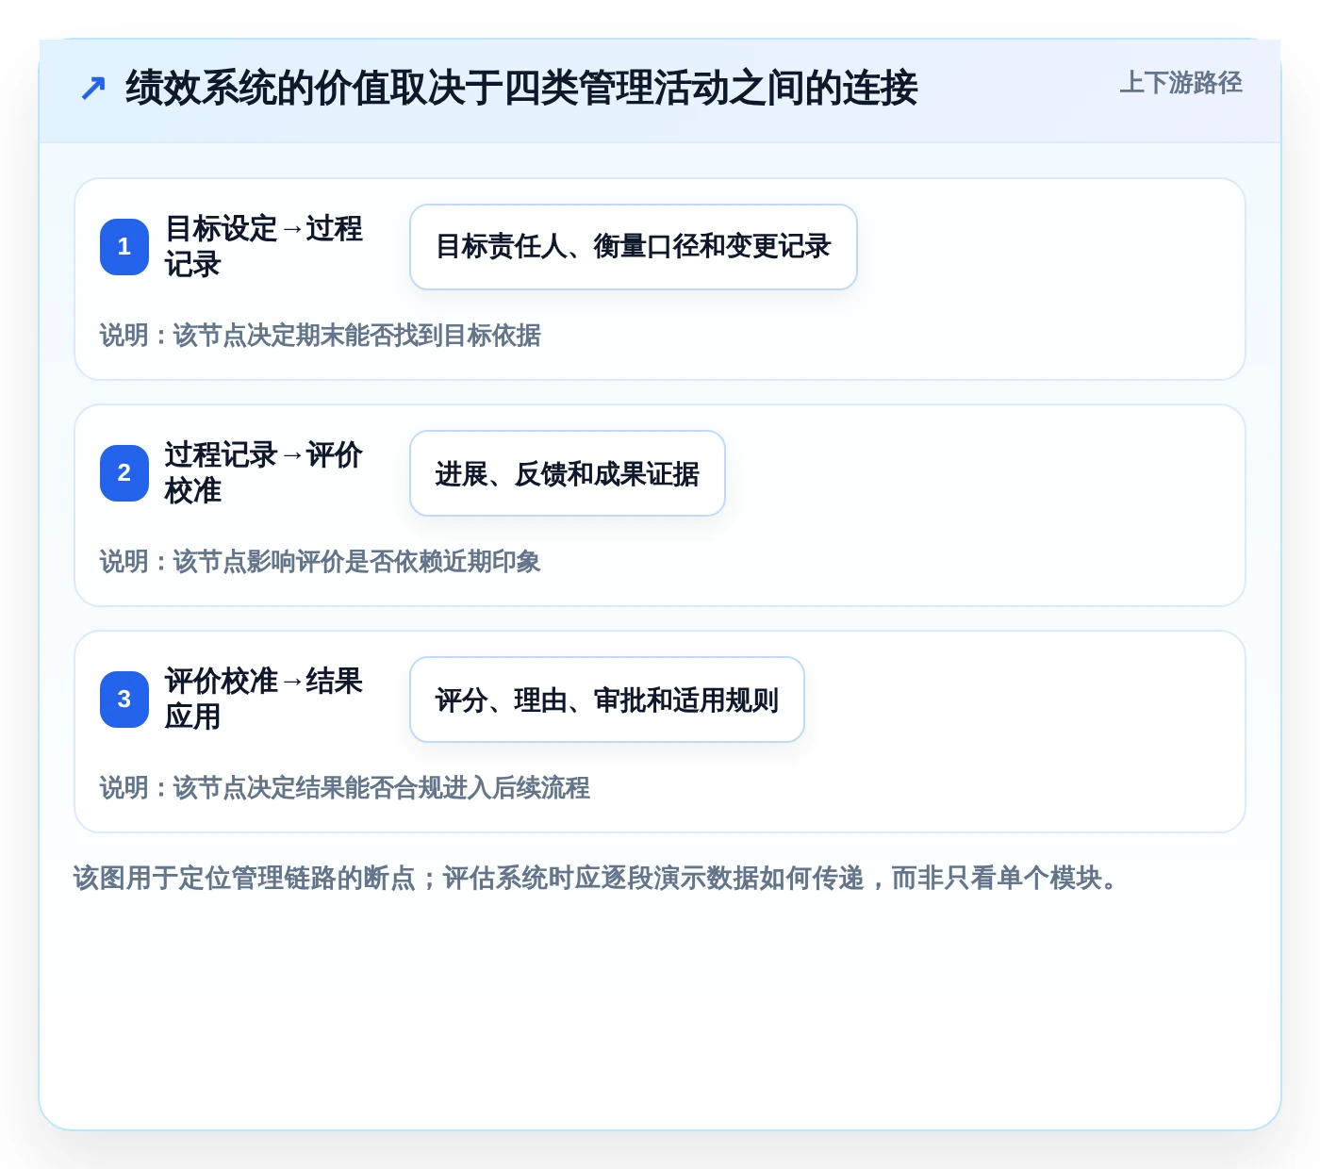Click the blue step badge numbered 1
Image resolution: width=1320 pixels, height=1169 pixels.
(x=124, y=247)
